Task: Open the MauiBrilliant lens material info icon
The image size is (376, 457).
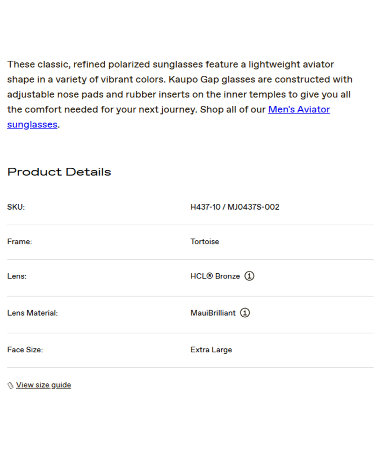Action: coord(245,312)
